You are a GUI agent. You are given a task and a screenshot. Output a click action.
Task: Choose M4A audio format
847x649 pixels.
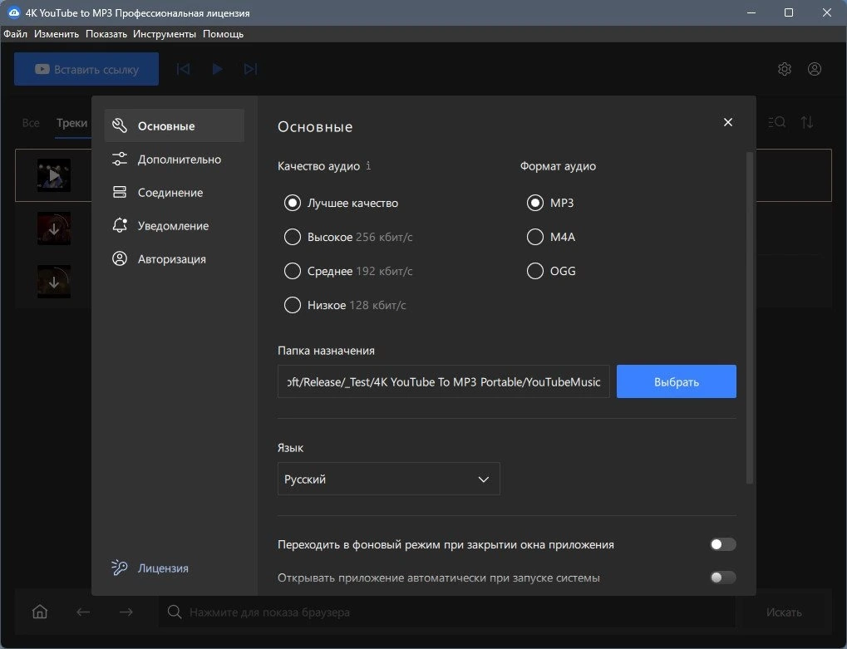pos(550,237)
